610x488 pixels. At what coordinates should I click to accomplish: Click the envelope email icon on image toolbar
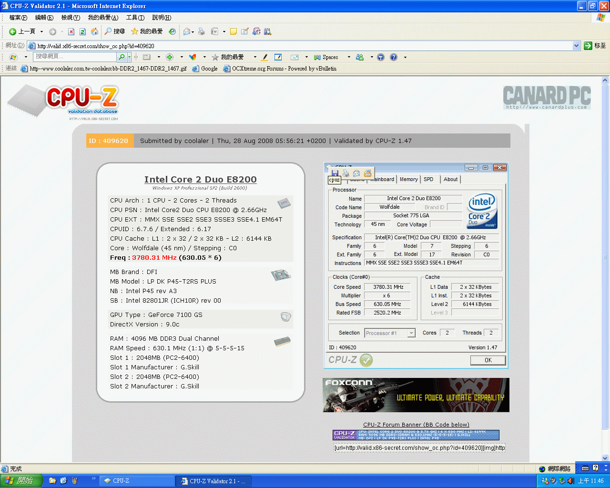[356, 173]
